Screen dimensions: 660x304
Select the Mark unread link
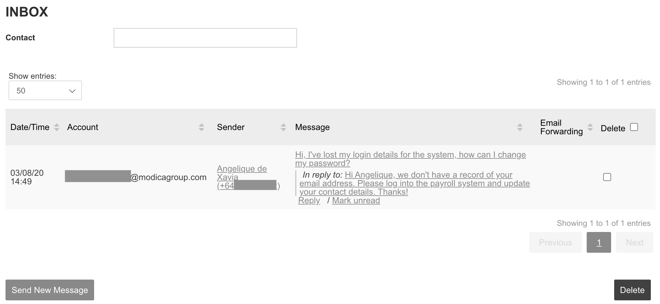[356, 201]
